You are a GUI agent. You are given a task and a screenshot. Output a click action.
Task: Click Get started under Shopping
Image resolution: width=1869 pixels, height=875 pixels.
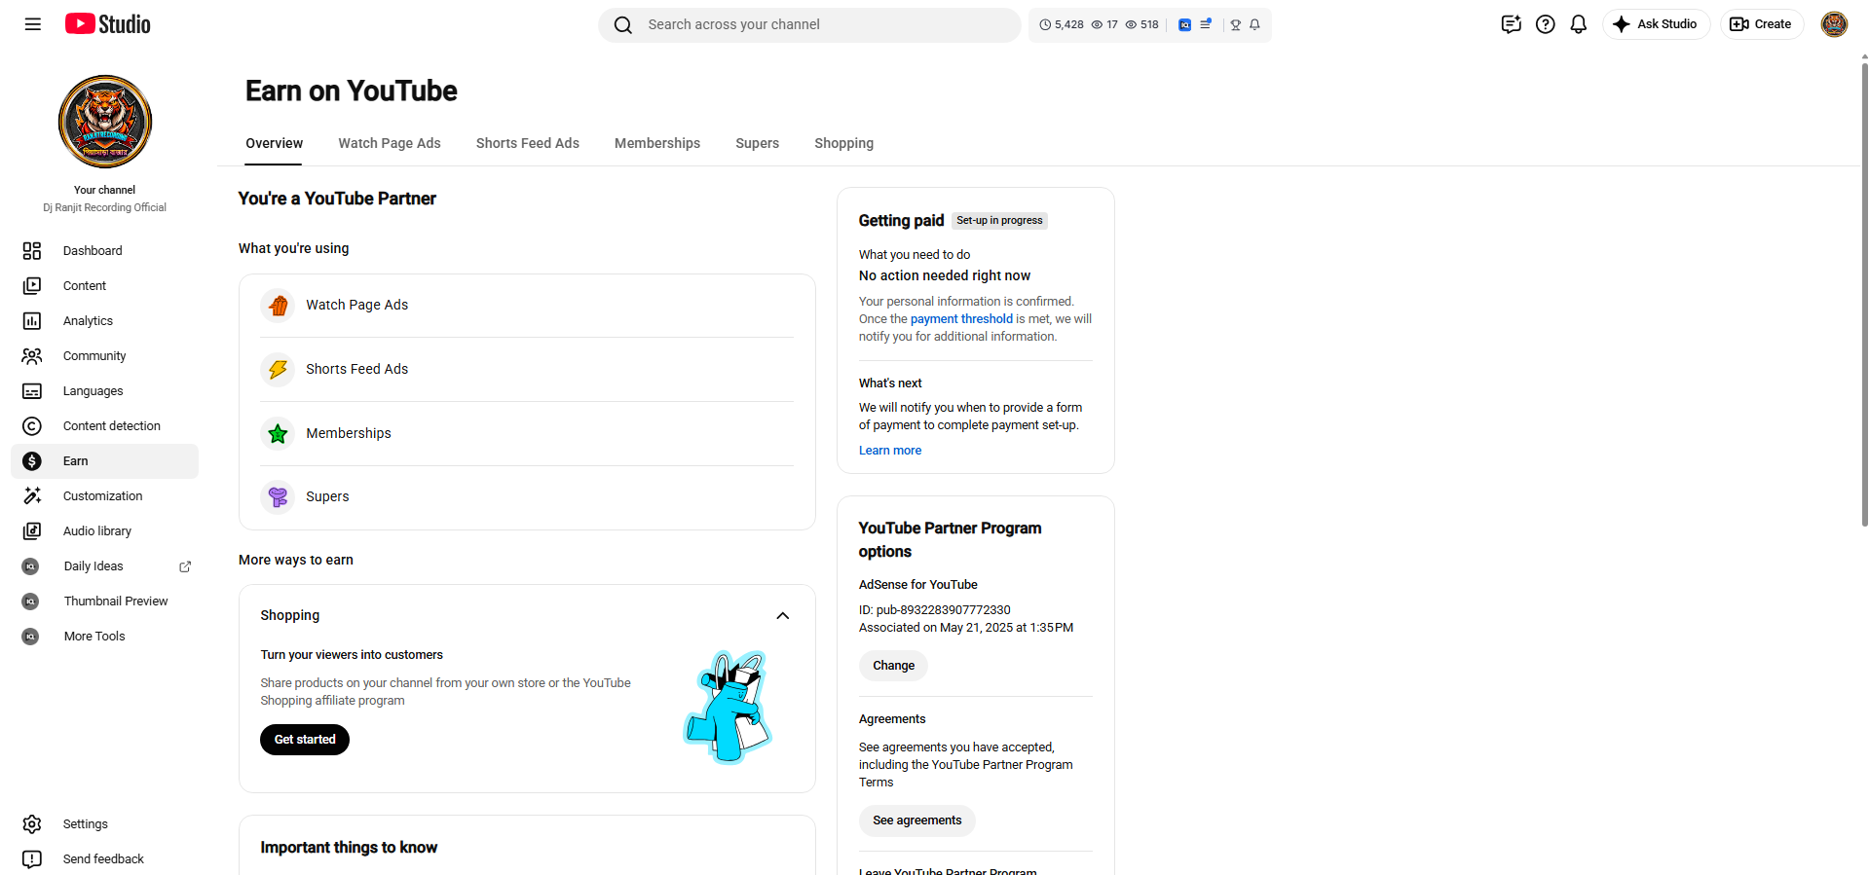click(x=305, y=740)
